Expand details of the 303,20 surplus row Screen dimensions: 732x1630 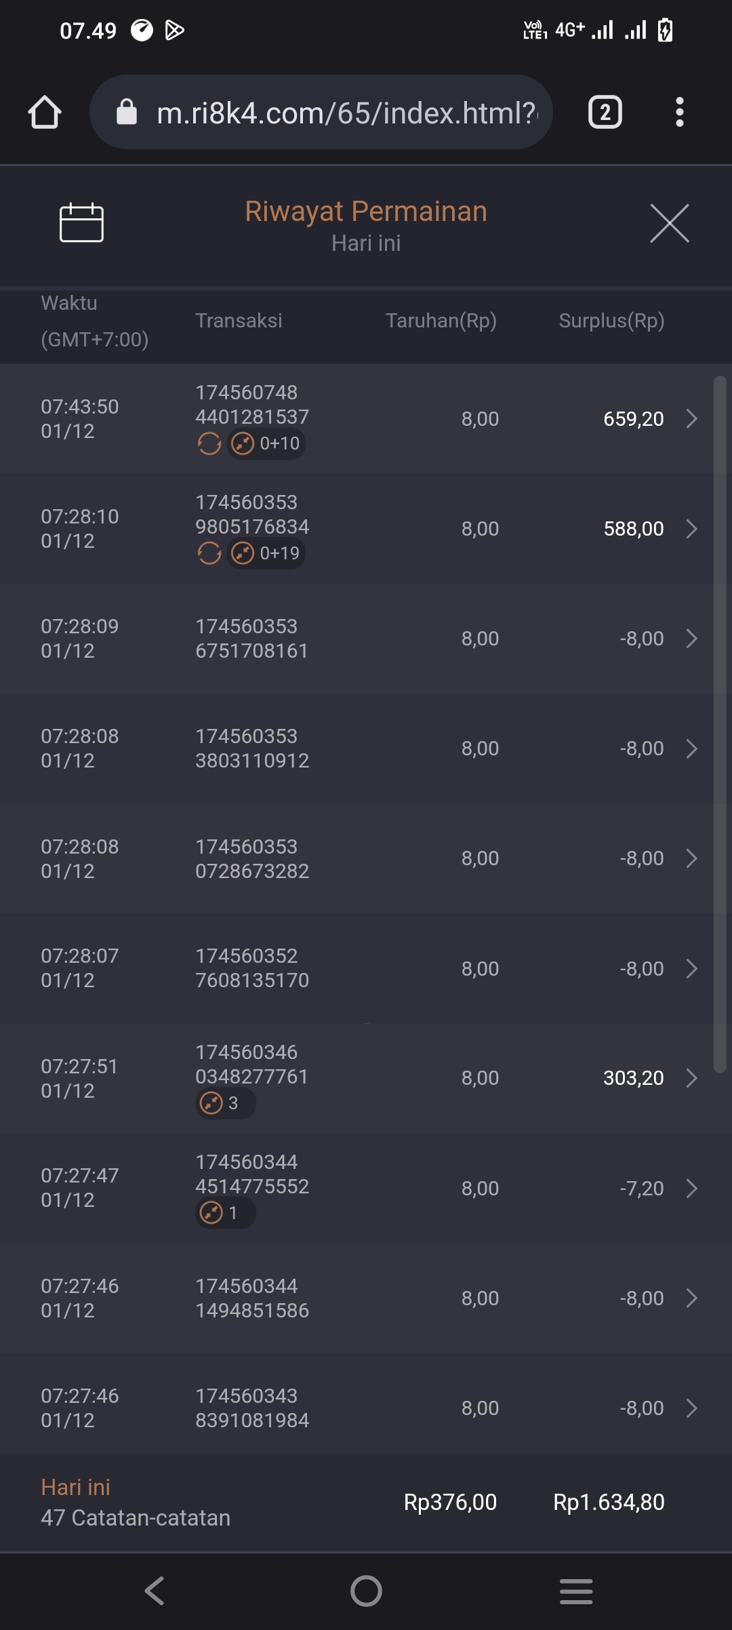[x=691, y=1078]
